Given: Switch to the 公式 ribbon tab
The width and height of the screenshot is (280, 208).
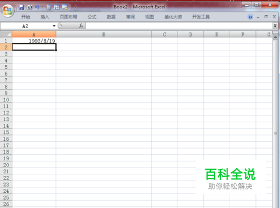Looking at the screenshot, I should [92, 17].
